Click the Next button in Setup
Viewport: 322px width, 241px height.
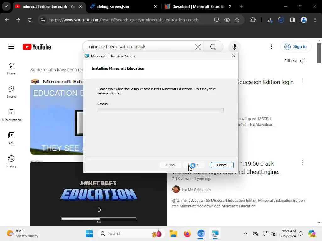(193, 165)
